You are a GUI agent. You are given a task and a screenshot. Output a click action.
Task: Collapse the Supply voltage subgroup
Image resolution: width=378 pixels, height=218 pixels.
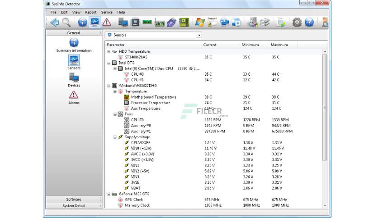pos(115,137)
